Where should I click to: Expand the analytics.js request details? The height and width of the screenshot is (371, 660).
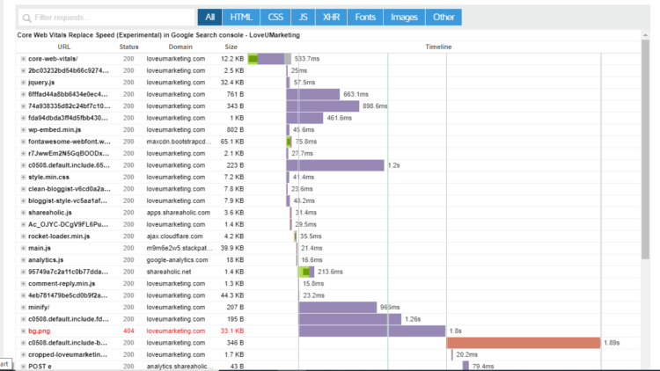coord(23,260)
